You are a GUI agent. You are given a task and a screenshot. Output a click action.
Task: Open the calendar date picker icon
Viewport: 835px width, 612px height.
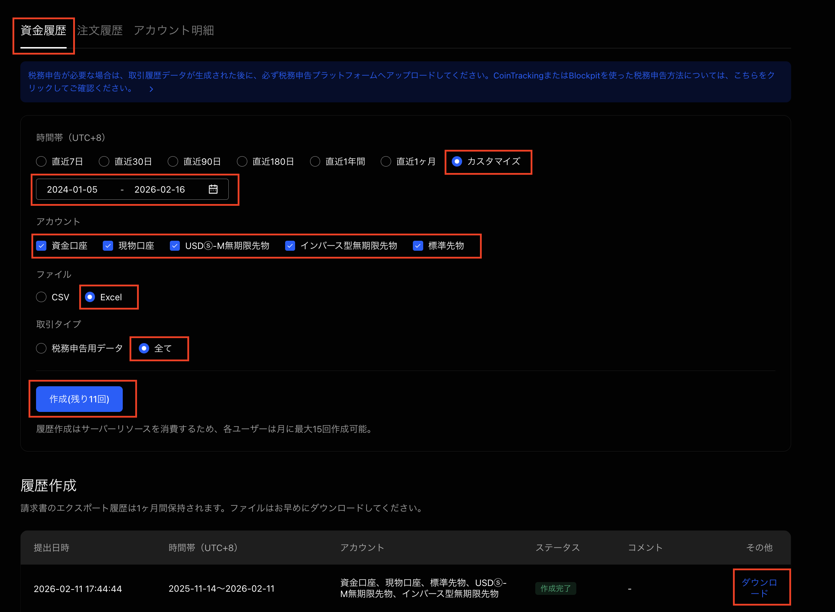coord(213,189)
